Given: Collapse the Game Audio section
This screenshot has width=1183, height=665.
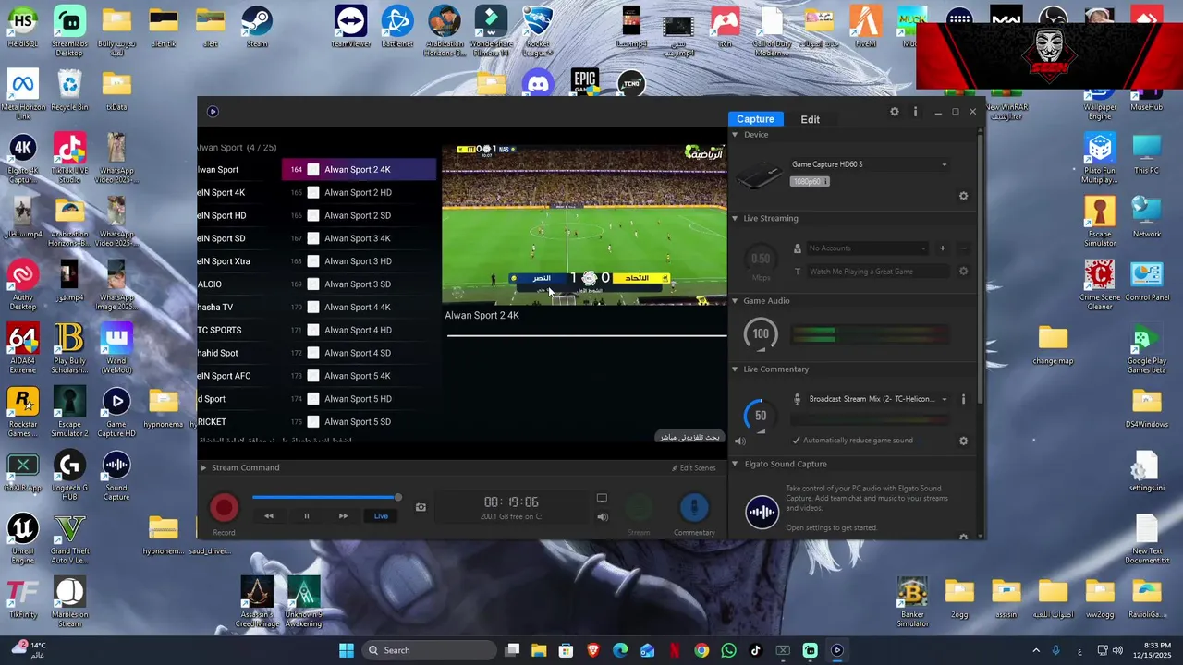Looking at the screenshot, I should pyautogui.click(x=736, y=301).
